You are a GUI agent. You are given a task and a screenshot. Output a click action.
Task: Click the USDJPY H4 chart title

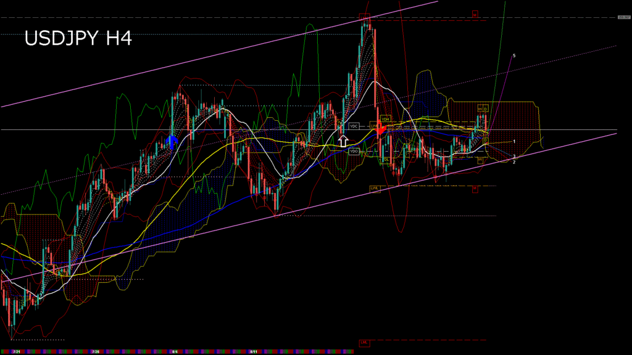point(78,39)
